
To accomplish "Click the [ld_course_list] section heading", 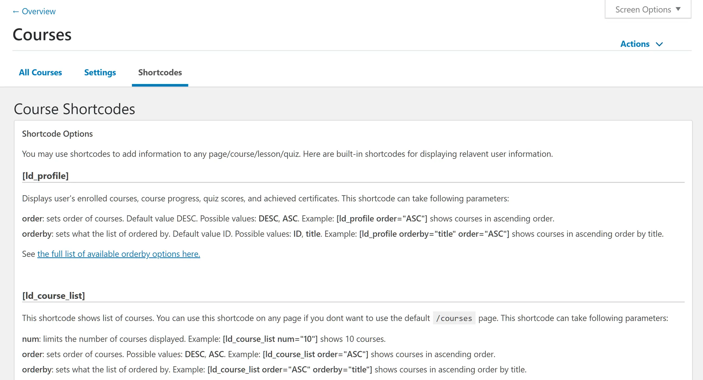I will click(53, 296).
